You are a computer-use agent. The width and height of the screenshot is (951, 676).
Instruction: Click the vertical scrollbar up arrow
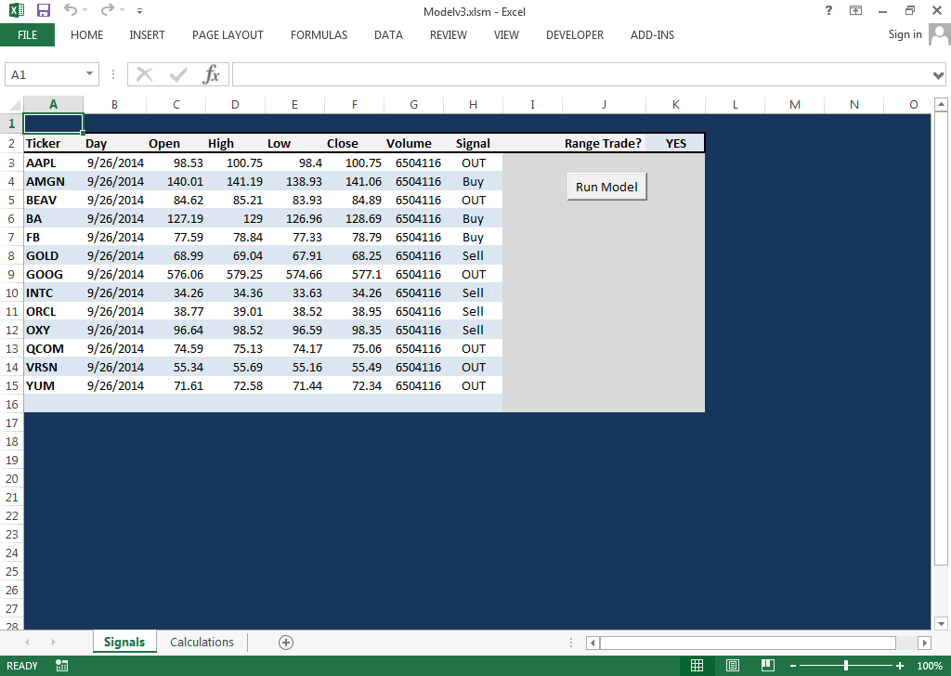pyautogui.click(x=941, y=104)
